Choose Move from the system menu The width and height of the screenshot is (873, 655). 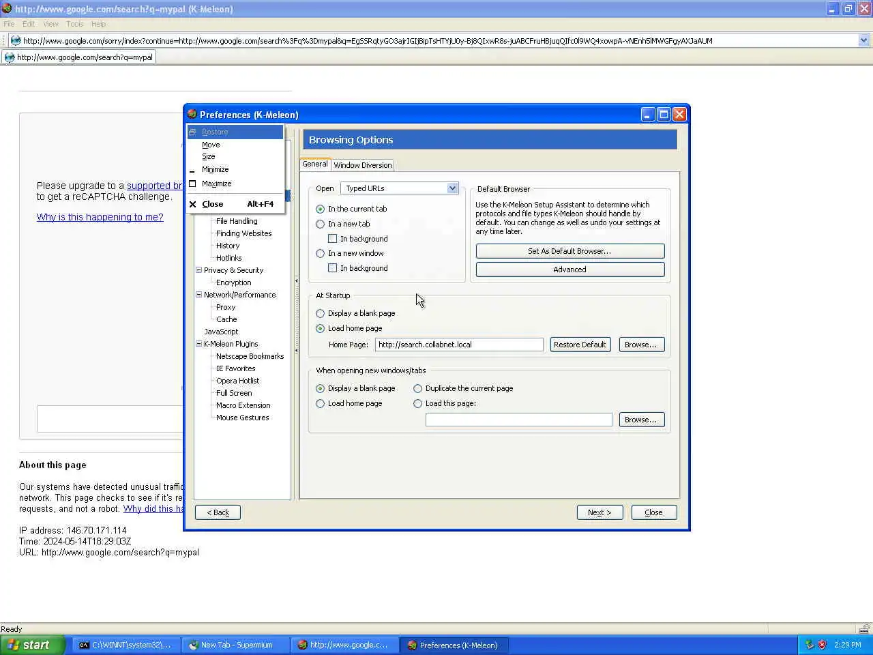tap(235, 145)
